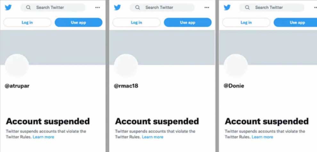
Task: Follow Learn more link under @Donie suspension
Action: (262, 137)
